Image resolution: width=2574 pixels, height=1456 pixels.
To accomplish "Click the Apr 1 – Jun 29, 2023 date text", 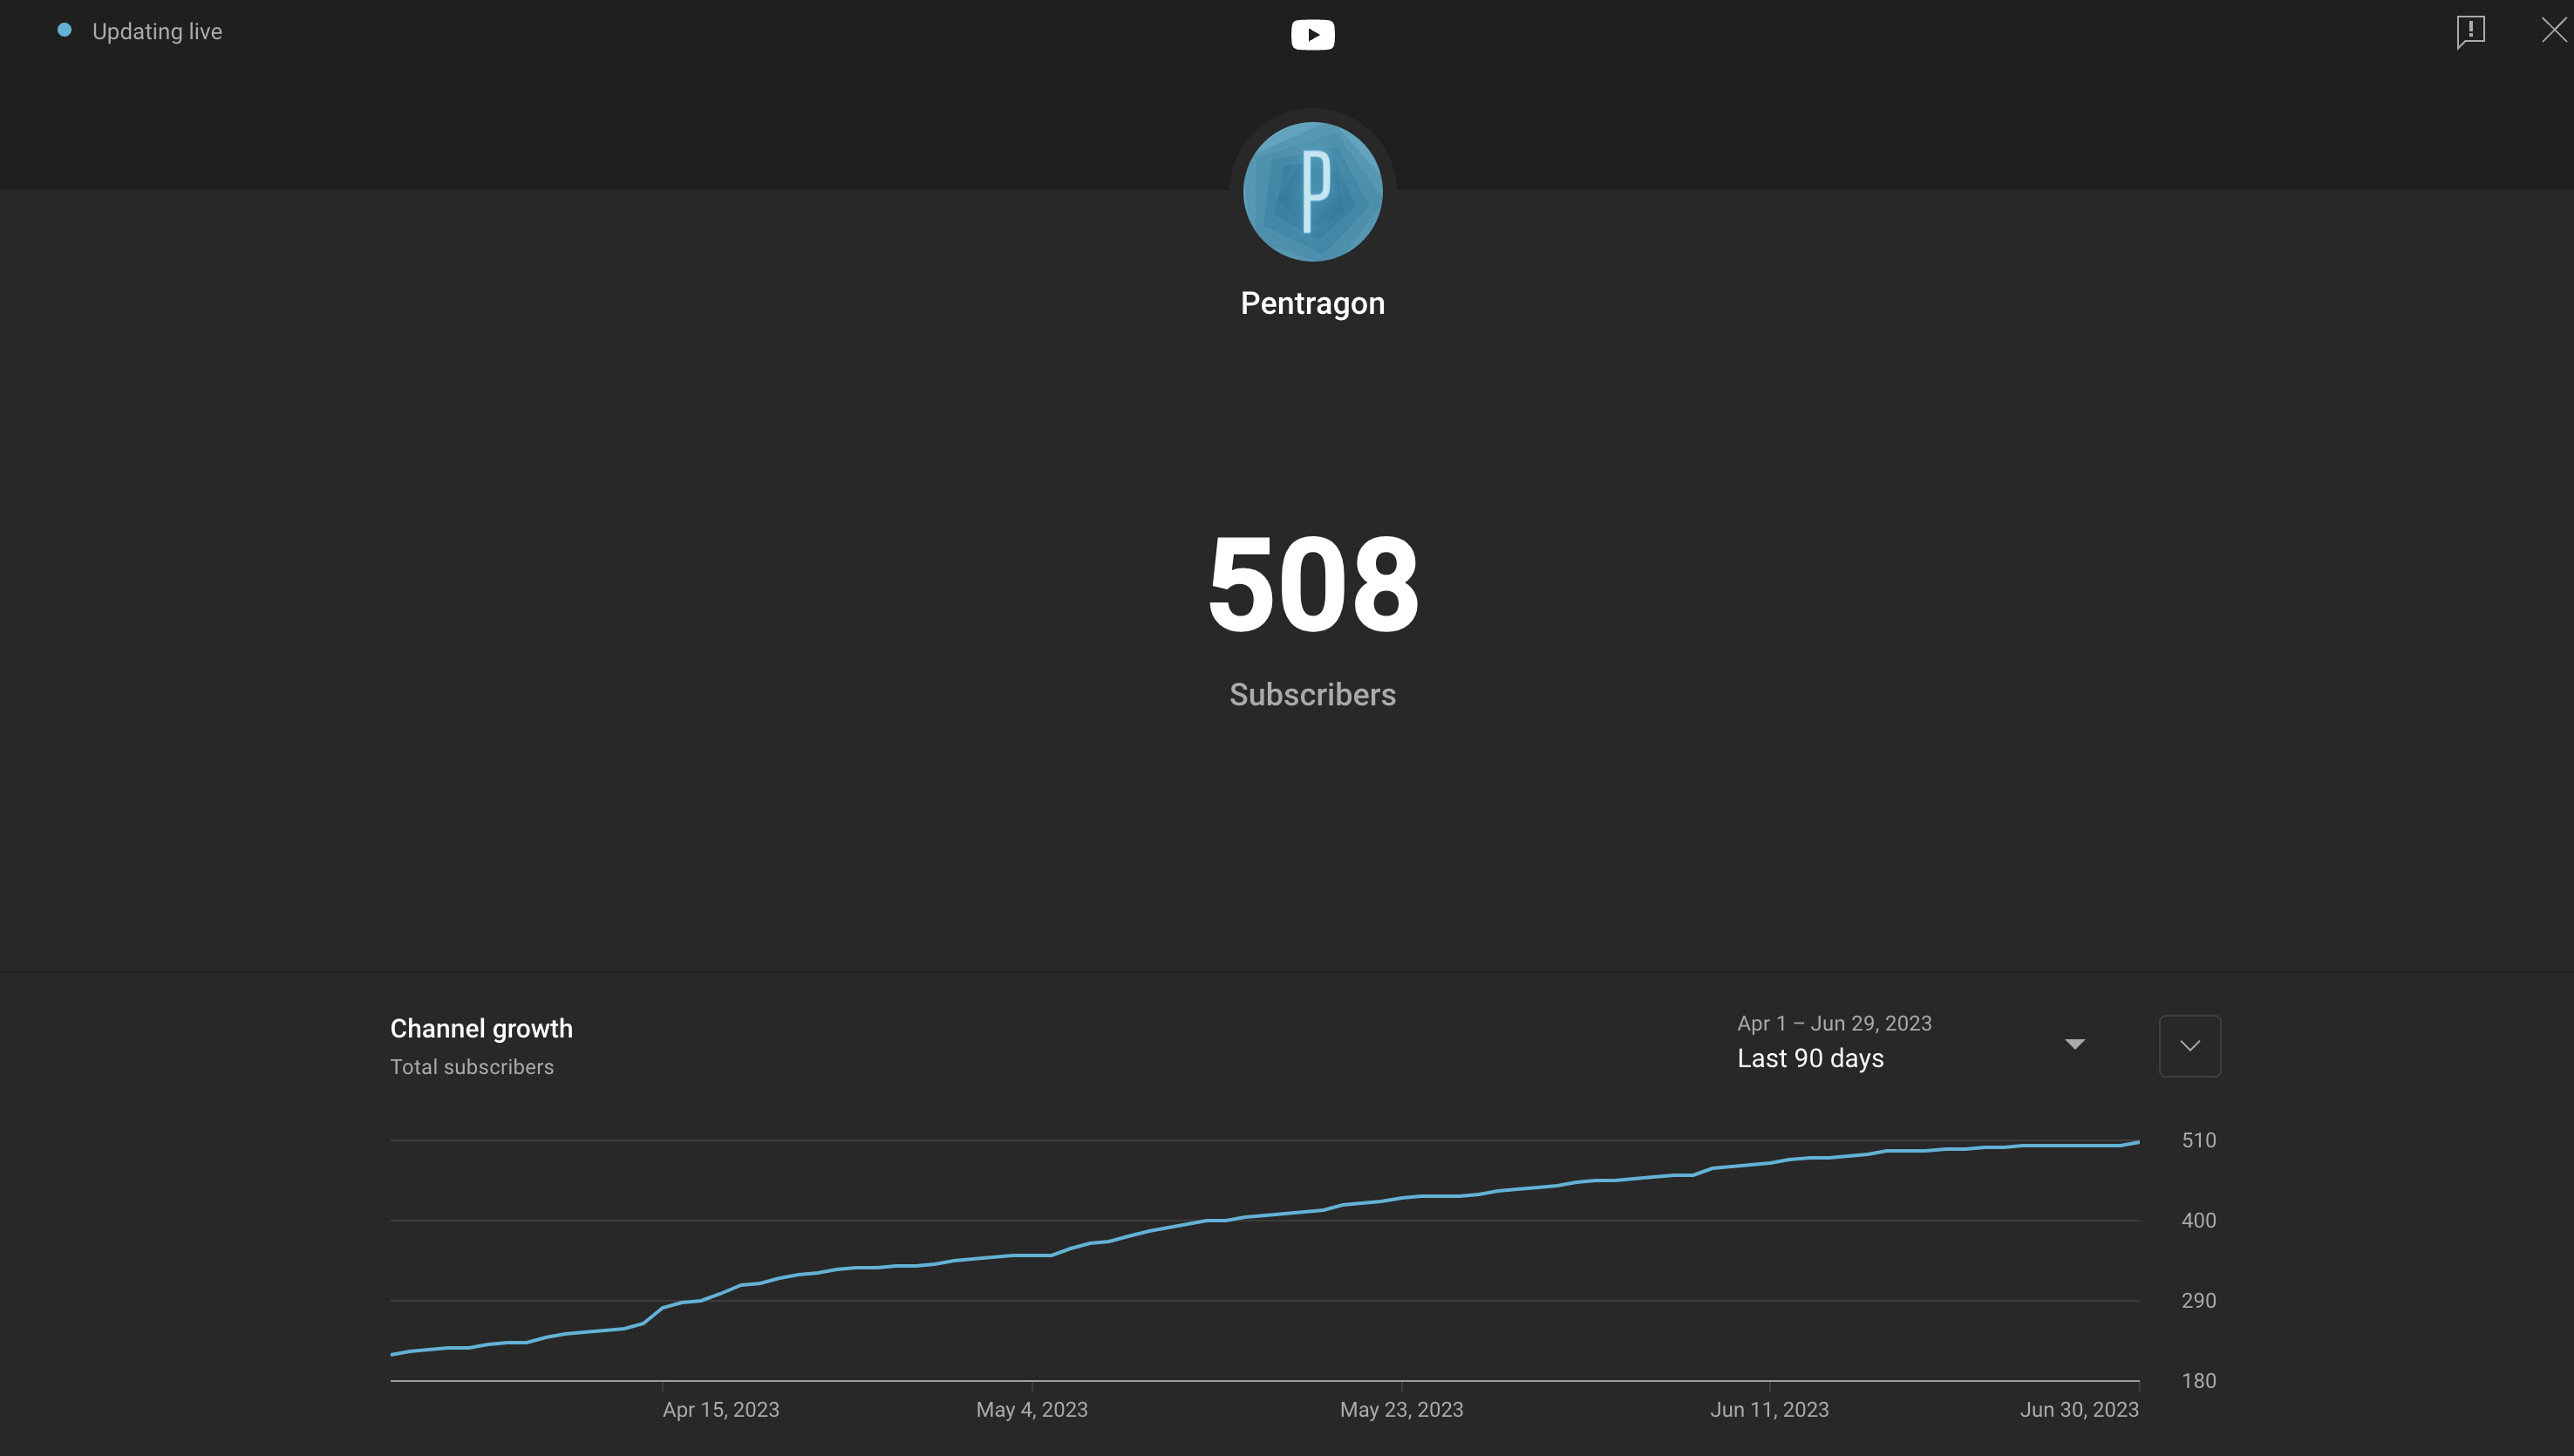I will click(x=1834, y=1023).
